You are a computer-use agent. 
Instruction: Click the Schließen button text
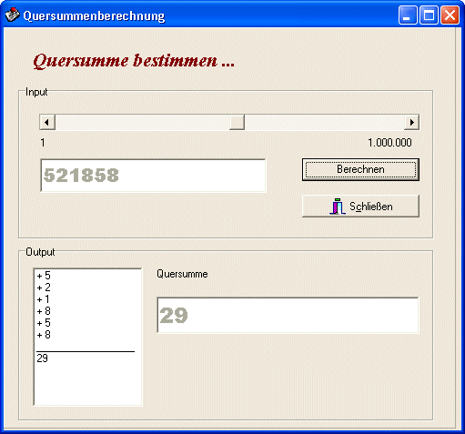(x=371, y=207)
